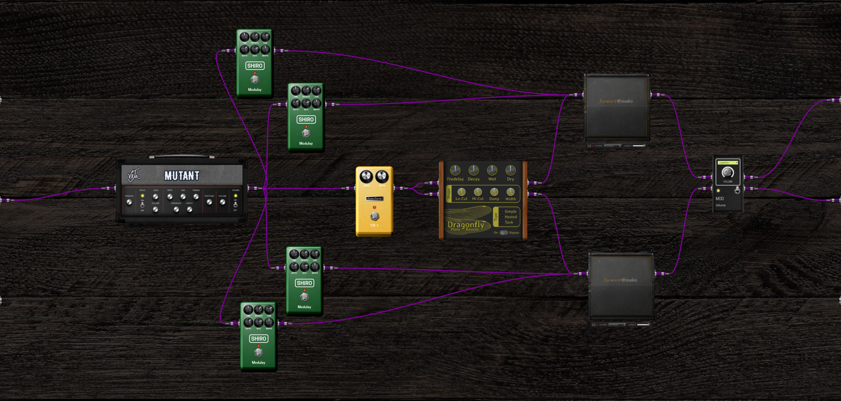Click Tone knob on topmost Modulay pedal

(x=265, y=37)
